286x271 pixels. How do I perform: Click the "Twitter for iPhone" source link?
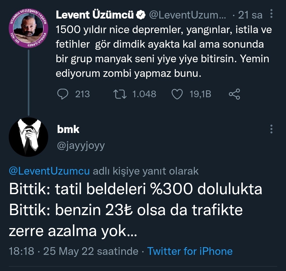coord(190,251)
